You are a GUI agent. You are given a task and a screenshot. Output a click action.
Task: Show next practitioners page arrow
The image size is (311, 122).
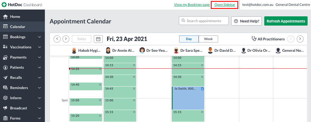pos(300,39)
